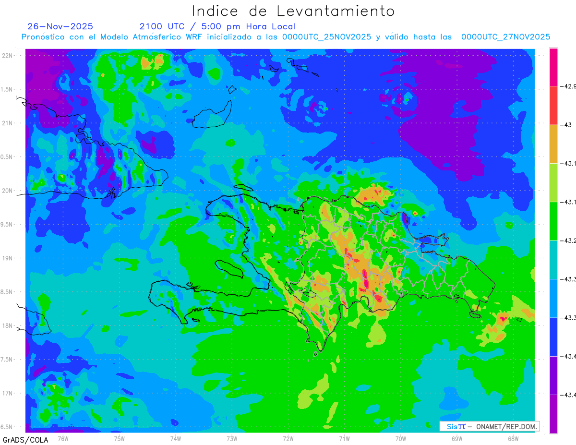Choose the teal legend color swatch
This screenshot has height=445, width=576.
coord(553,260)
